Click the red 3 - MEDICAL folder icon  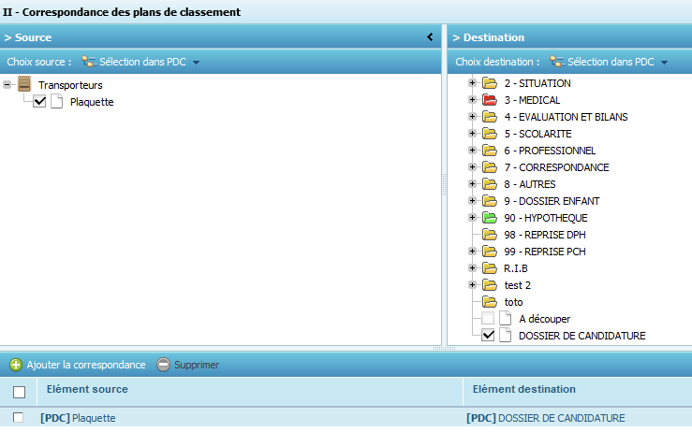click(489, 100)
